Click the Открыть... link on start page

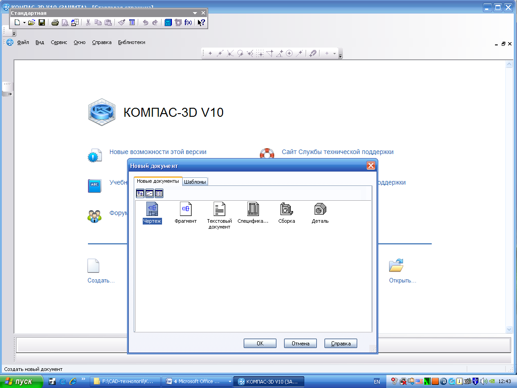pyautogui.click(x=403, y=280)
